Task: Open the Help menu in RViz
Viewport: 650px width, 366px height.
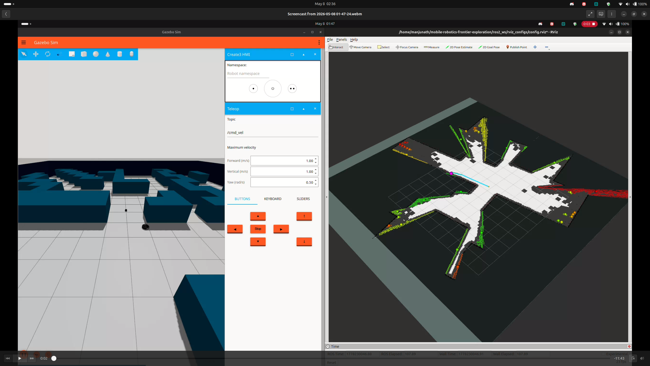Action: 354,39
